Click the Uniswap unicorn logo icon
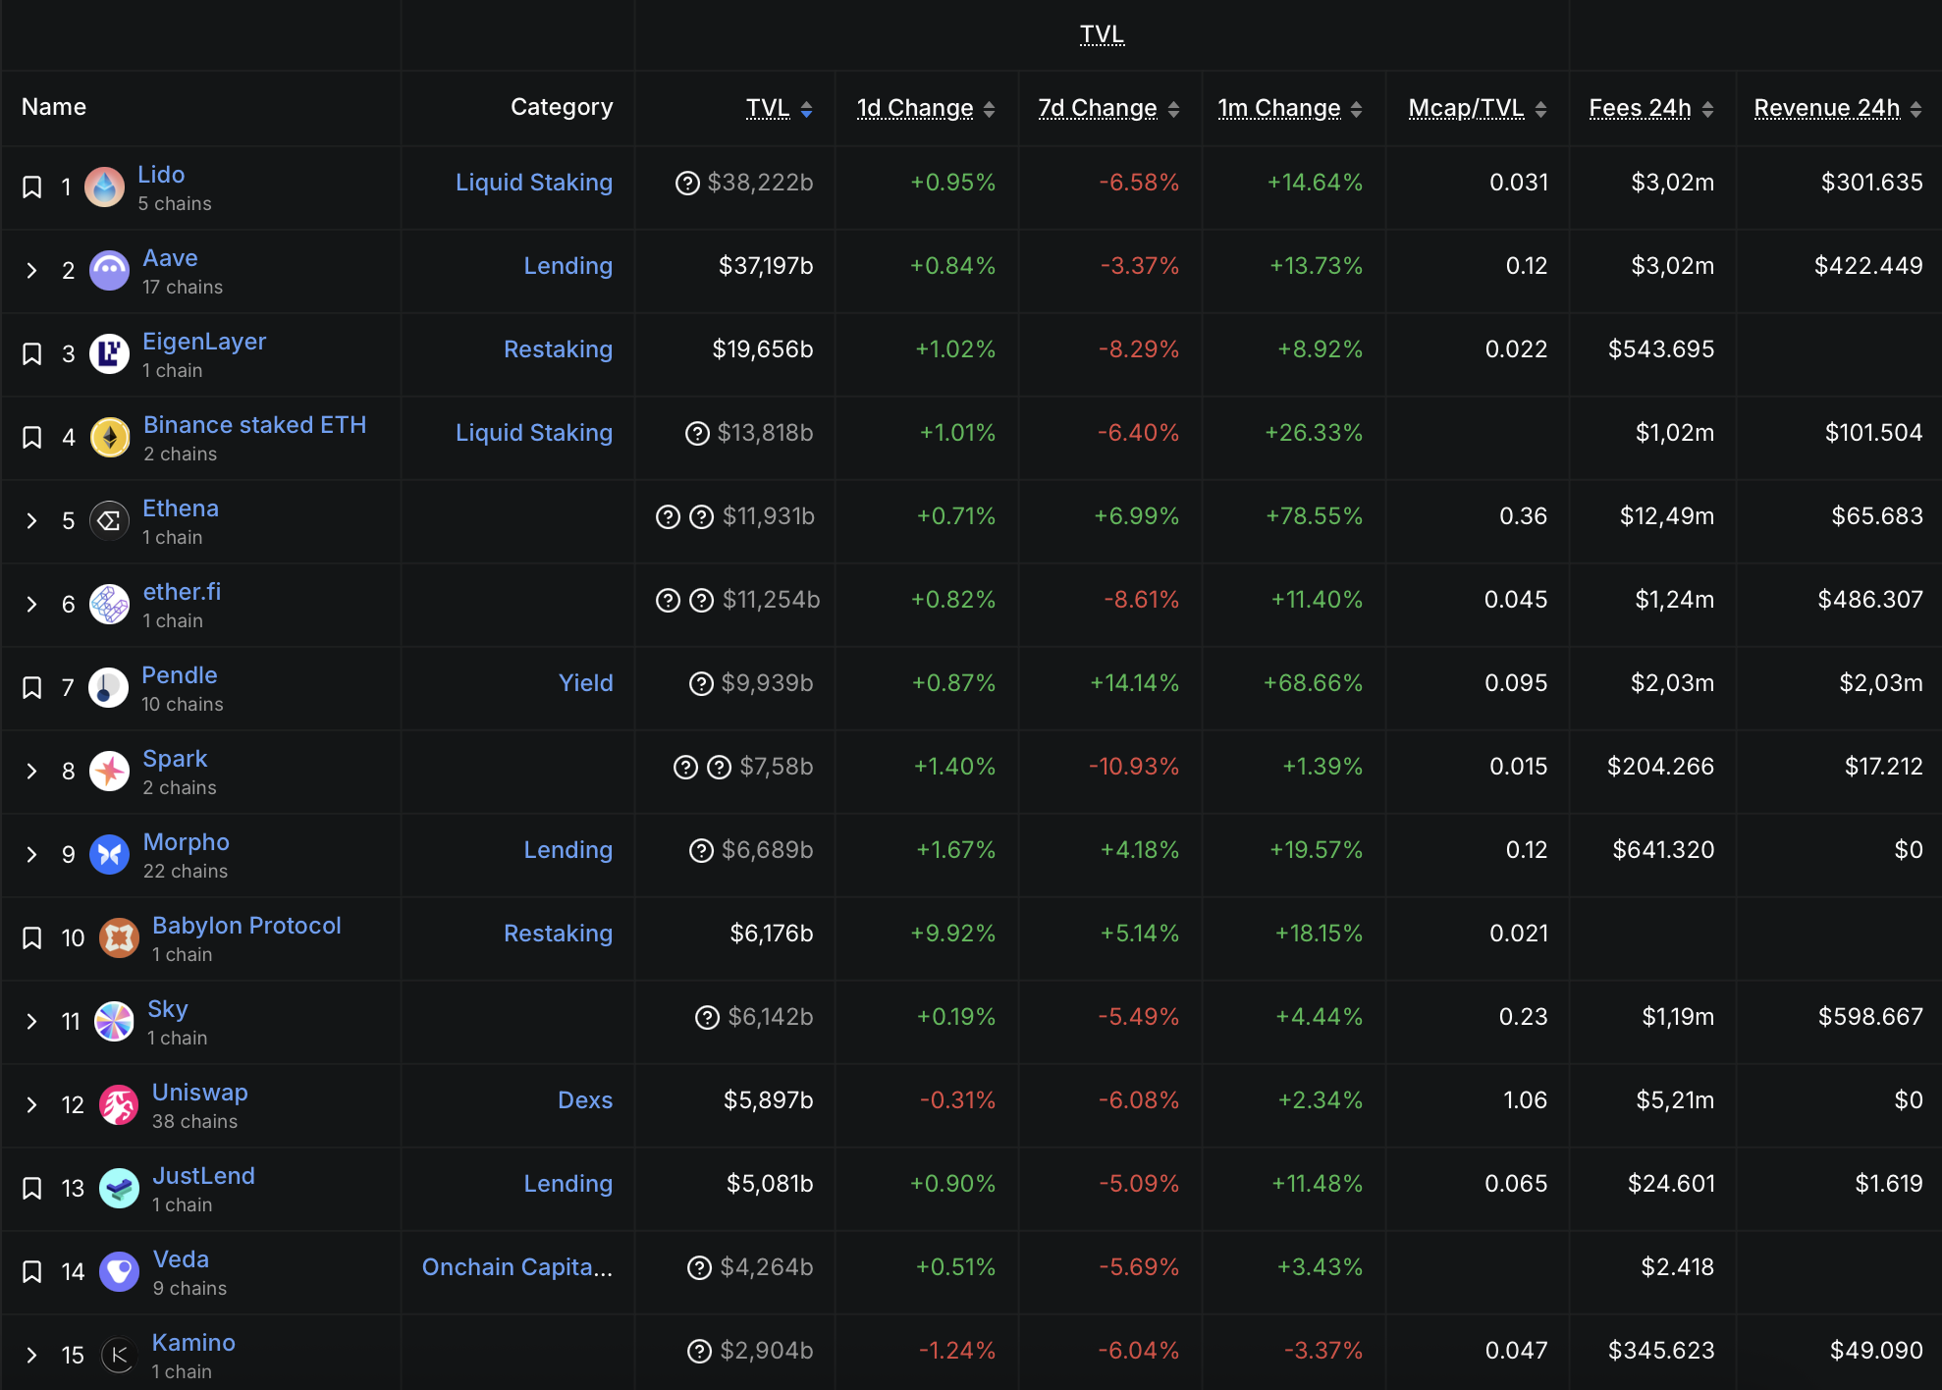This screenshot has height=1390, width=1942. click(119, 1105)
